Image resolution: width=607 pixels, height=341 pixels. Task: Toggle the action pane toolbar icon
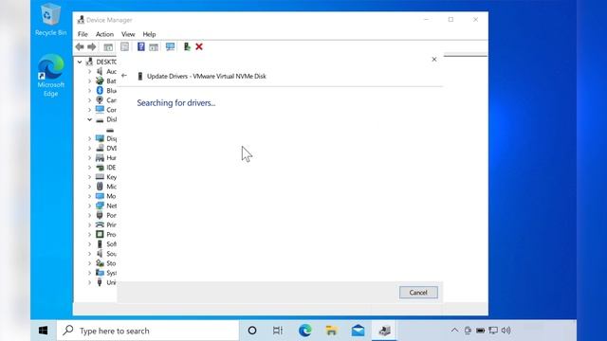(x=154, y=47)
